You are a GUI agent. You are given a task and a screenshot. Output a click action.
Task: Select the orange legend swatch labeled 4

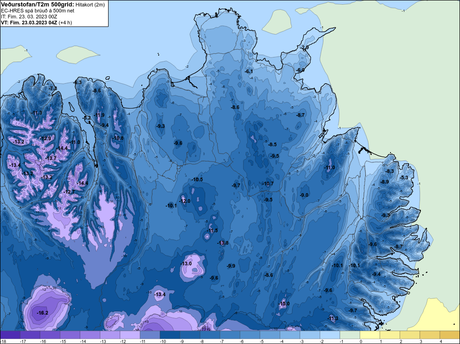pos(450,335)
